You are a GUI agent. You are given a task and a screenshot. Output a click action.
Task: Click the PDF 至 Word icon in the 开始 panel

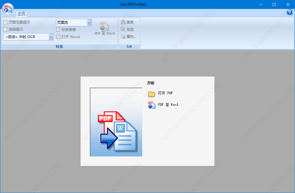[x=152, y=105]
